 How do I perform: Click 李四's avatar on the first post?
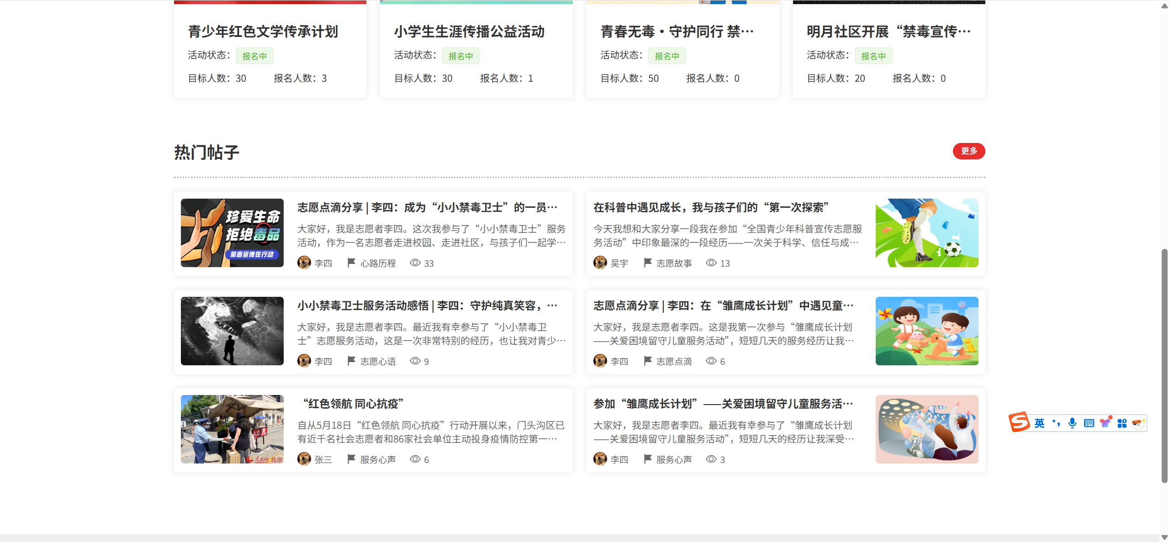pyautogui.click(x=304, y=263)
